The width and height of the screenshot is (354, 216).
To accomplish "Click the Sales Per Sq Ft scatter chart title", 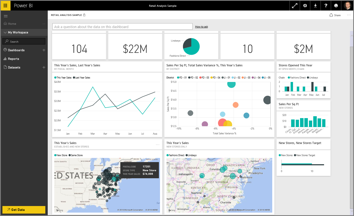I will pyautogui.click(x=205, y=65).
